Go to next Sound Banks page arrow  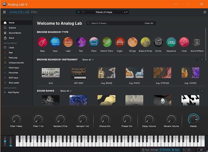[202, 91]
